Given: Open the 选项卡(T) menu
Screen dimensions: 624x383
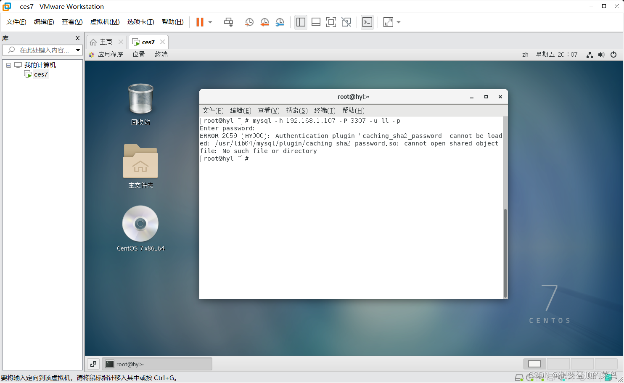Looking at the screenshot, I should (141, 22).
